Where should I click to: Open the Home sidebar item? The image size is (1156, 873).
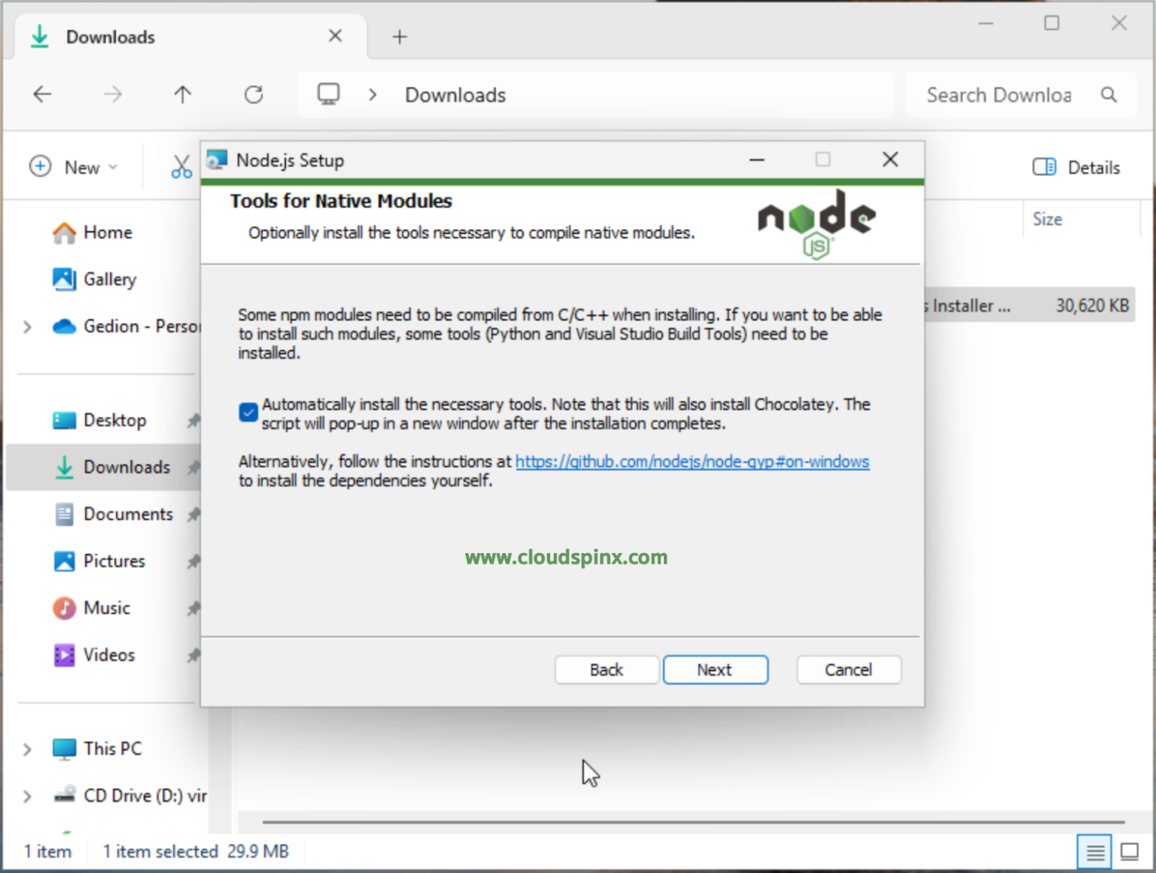[108, 232]
